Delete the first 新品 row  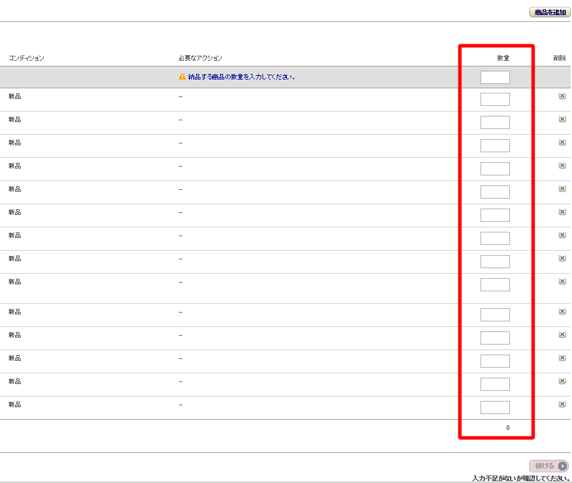coord(562,96)
